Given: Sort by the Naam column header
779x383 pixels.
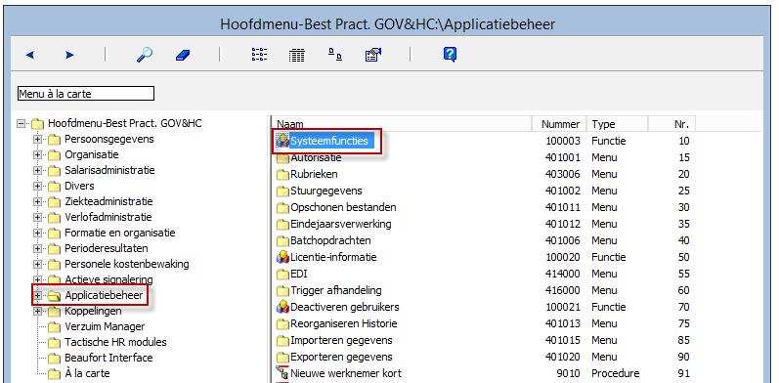Looking at the screenshot, I should pyautogui.click(x=402, y=124).
